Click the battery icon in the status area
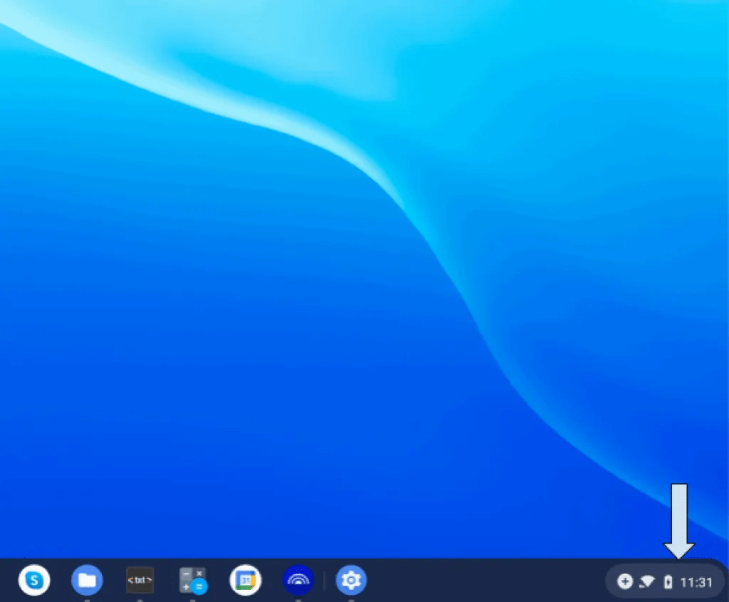 pyautogui.click(x=666, y=581)
